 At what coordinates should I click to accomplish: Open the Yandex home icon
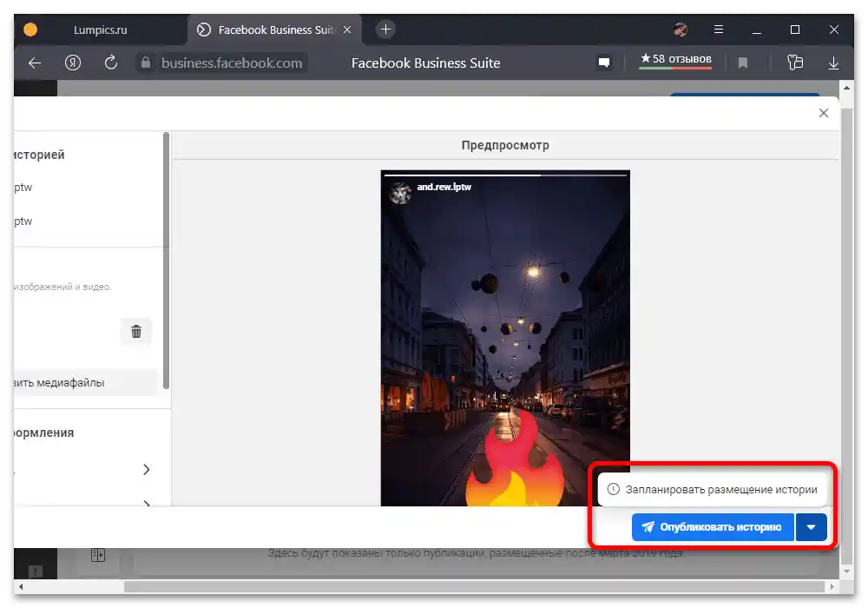point(73,63)
